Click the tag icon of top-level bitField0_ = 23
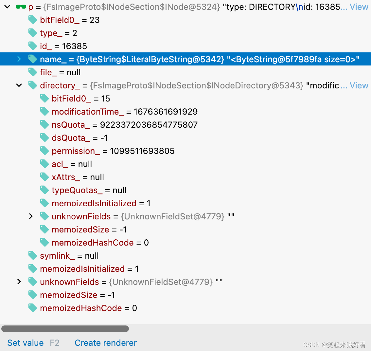371x351 pixels. [33, 20]
